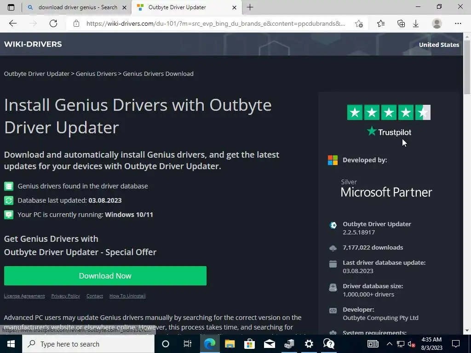Open the Privacy Policy link
471x353 pixels.
[x=65, y=296]
